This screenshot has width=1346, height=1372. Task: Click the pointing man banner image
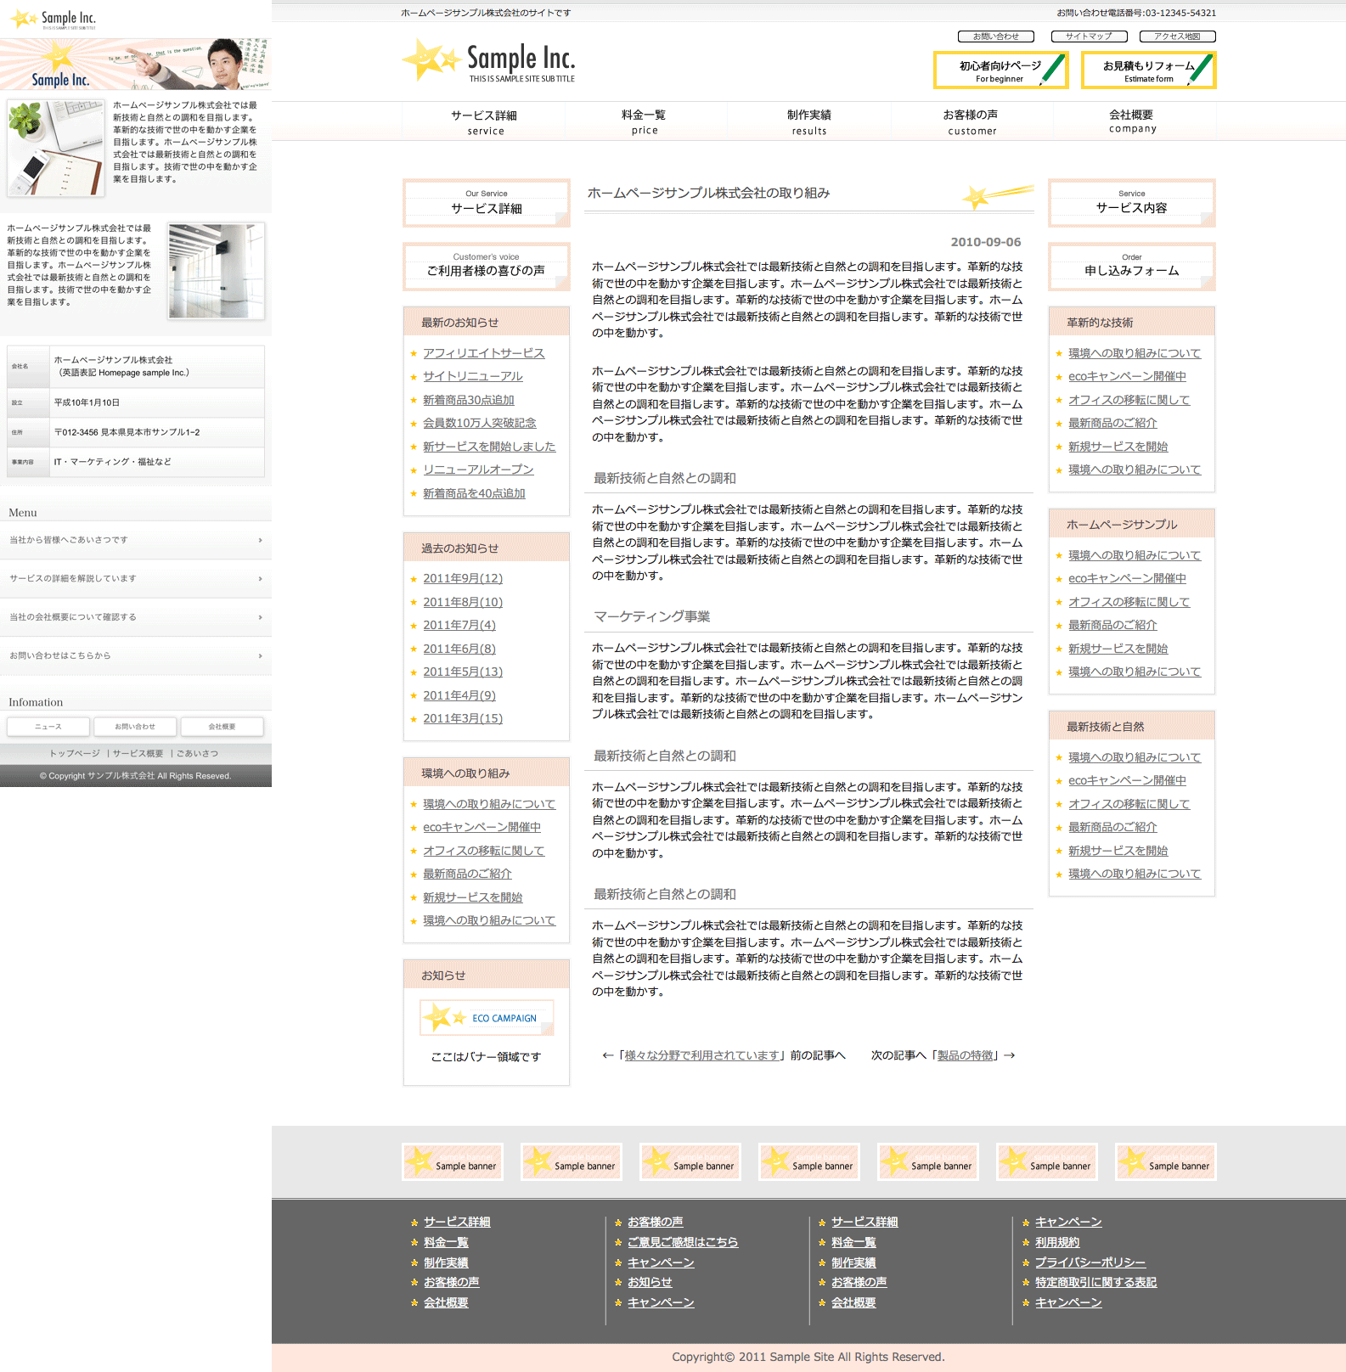pyautogui.click(x=136, y=65)
